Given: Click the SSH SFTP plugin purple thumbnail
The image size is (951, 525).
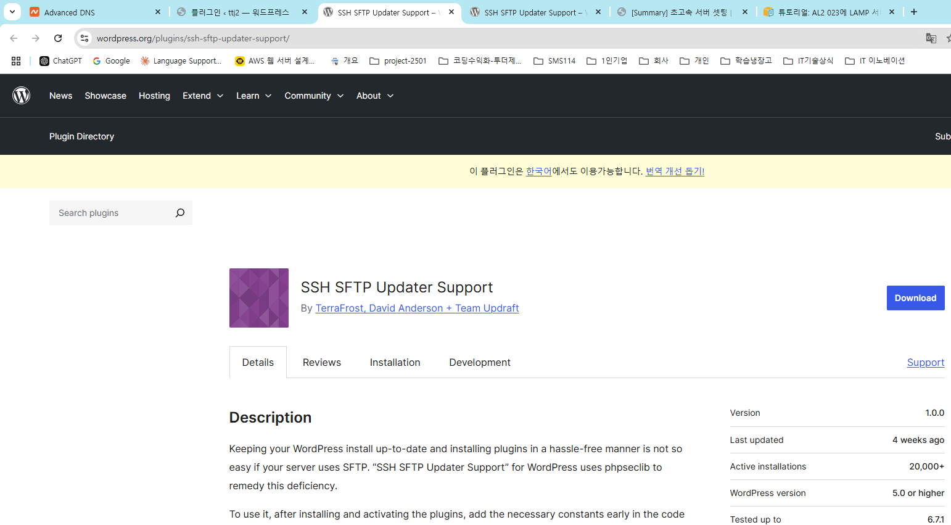Looking at the screenshot, I should coord(259,298).
